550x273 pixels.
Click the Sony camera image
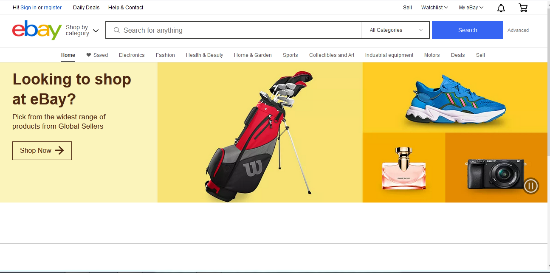tap(496, 174)
